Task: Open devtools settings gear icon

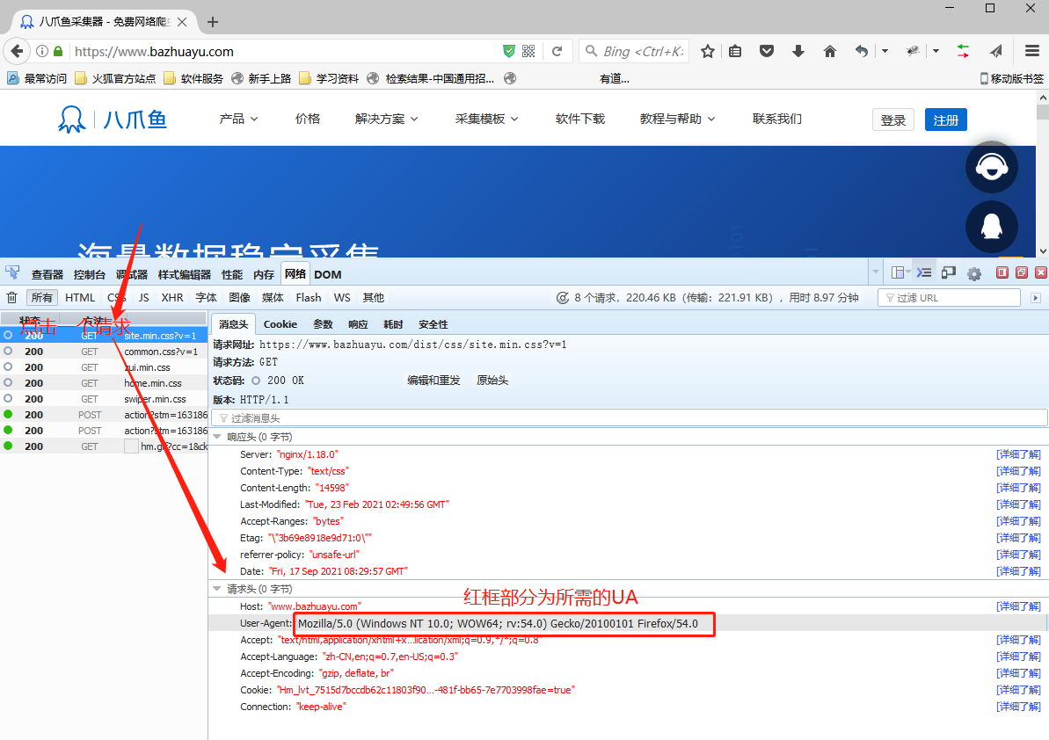Action: 974,274
